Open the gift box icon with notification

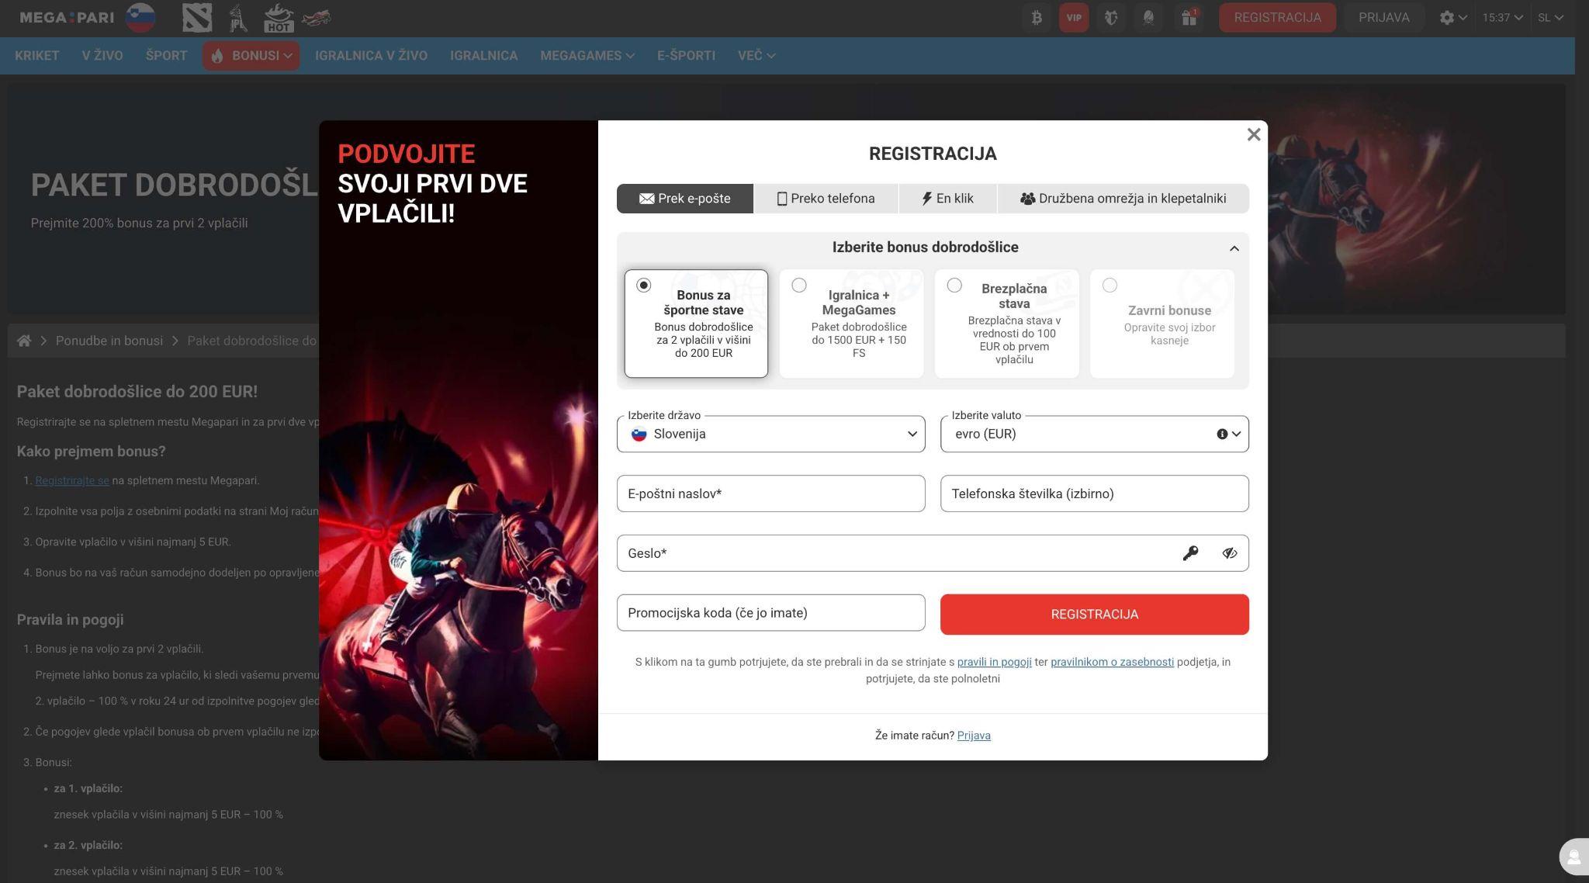[x=1189, y=17]
